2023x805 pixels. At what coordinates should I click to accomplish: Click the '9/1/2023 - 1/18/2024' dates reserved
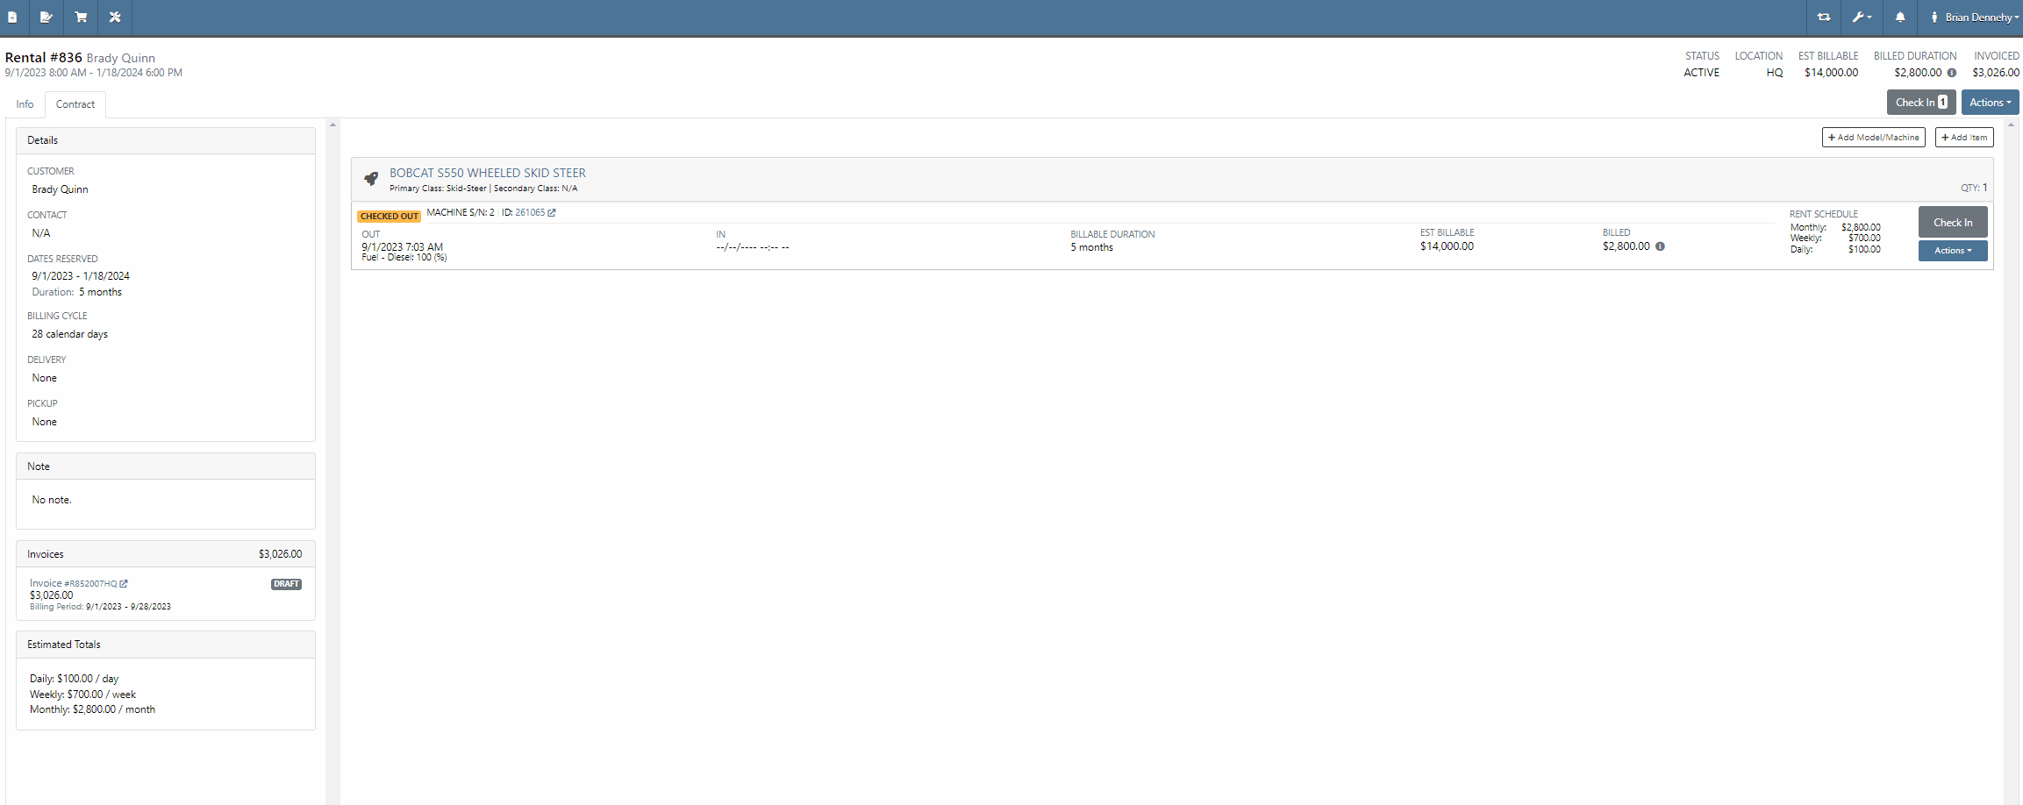click(81, 276)
